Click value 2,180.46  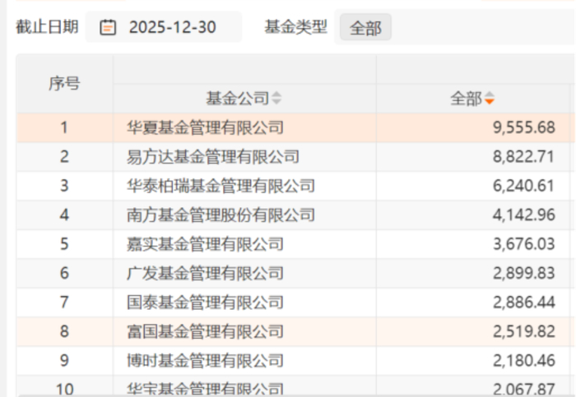(524, 361)
